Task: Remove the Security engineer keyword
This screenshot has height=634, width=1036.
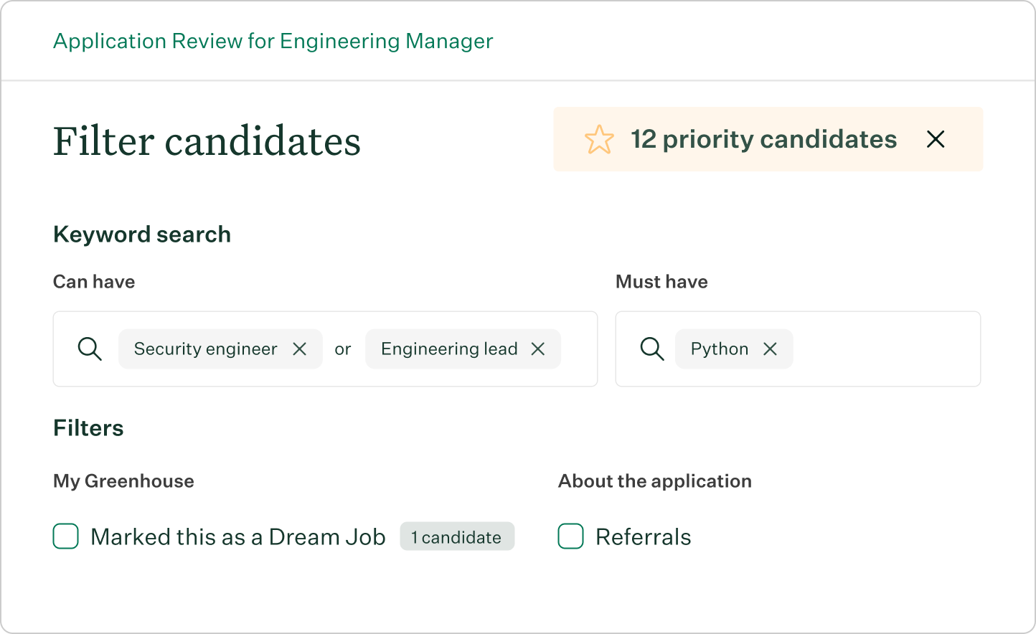Action: [x=300, y=349]
